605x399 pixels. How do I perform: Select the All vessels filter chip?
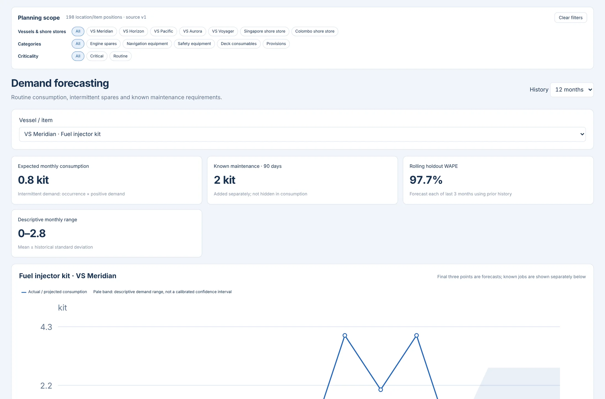tap(78, 31)
